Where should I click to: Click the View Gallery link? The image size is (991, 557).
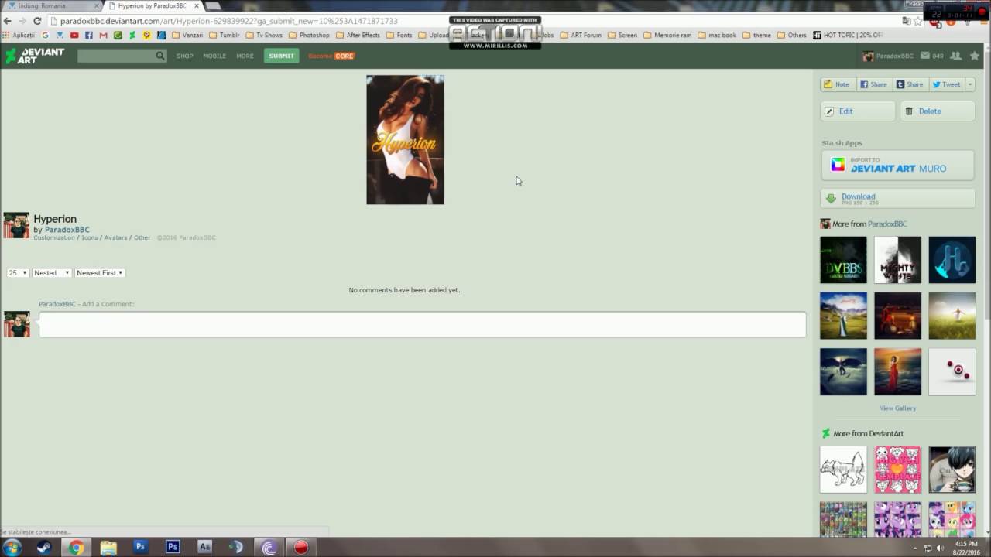coord(897,408)
